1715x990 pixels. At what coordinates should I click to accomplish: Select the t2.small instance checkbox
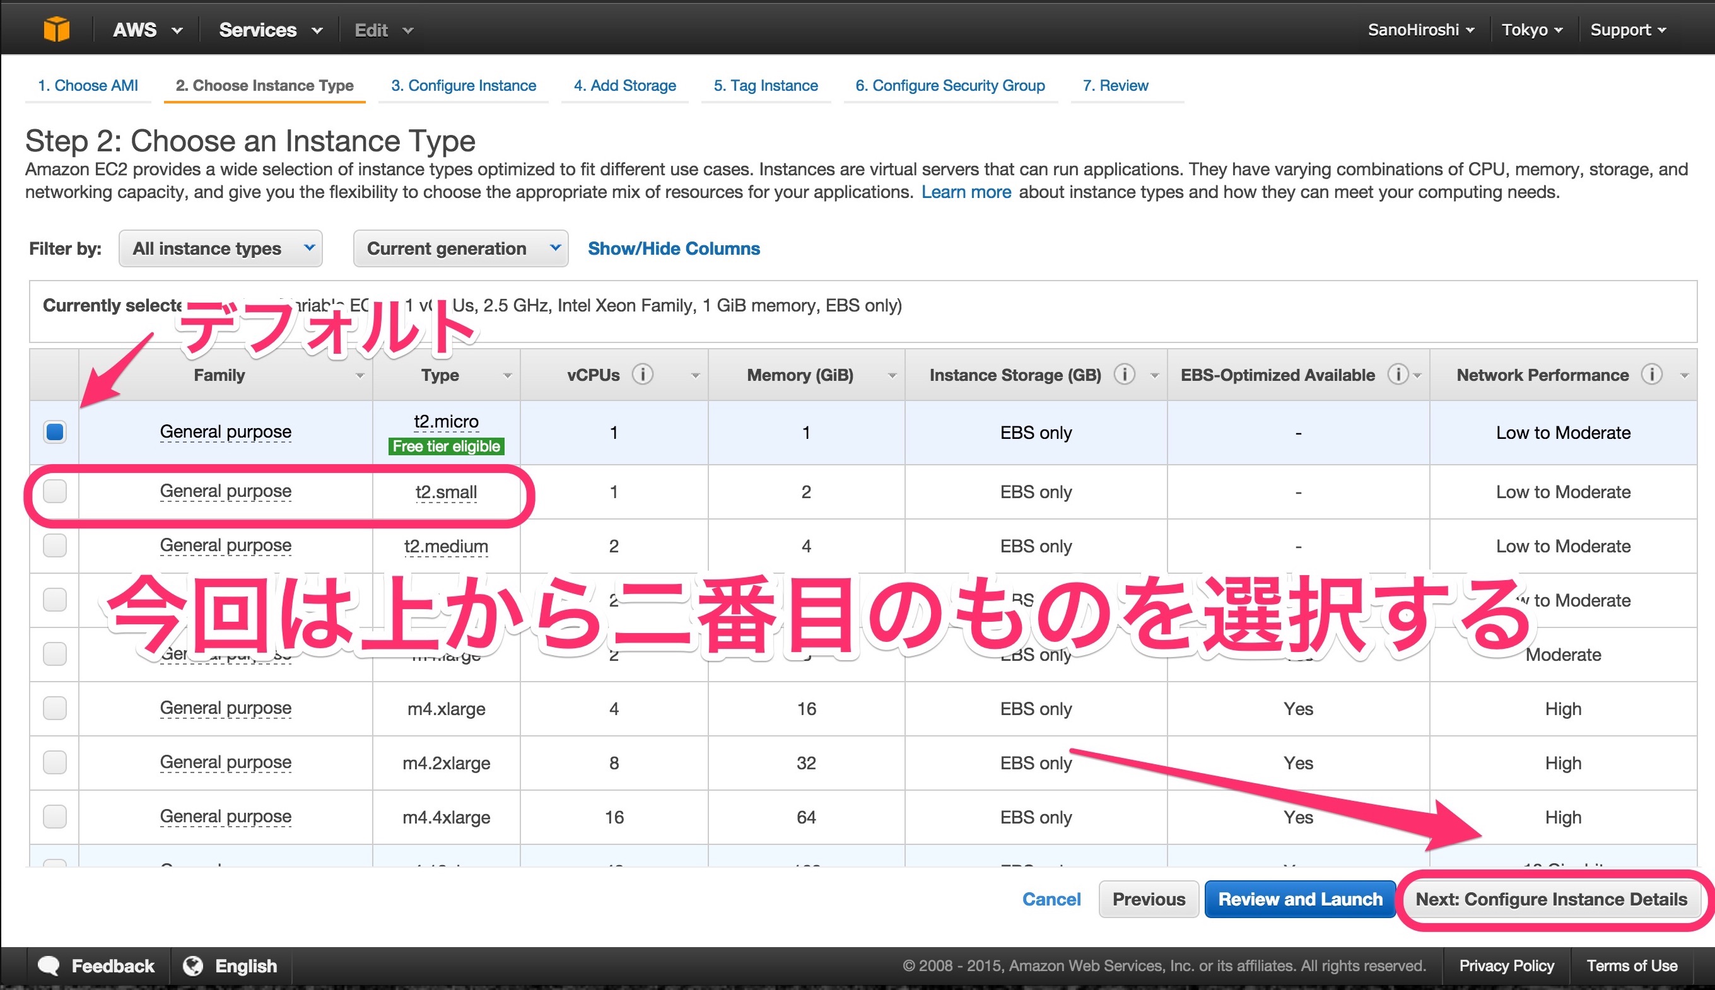coord(54,492)
